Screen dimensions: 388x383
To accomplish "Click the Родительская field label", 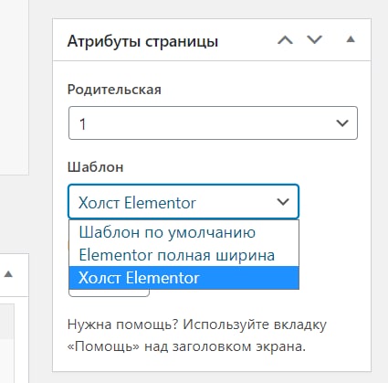I will [x=114, y=90].
